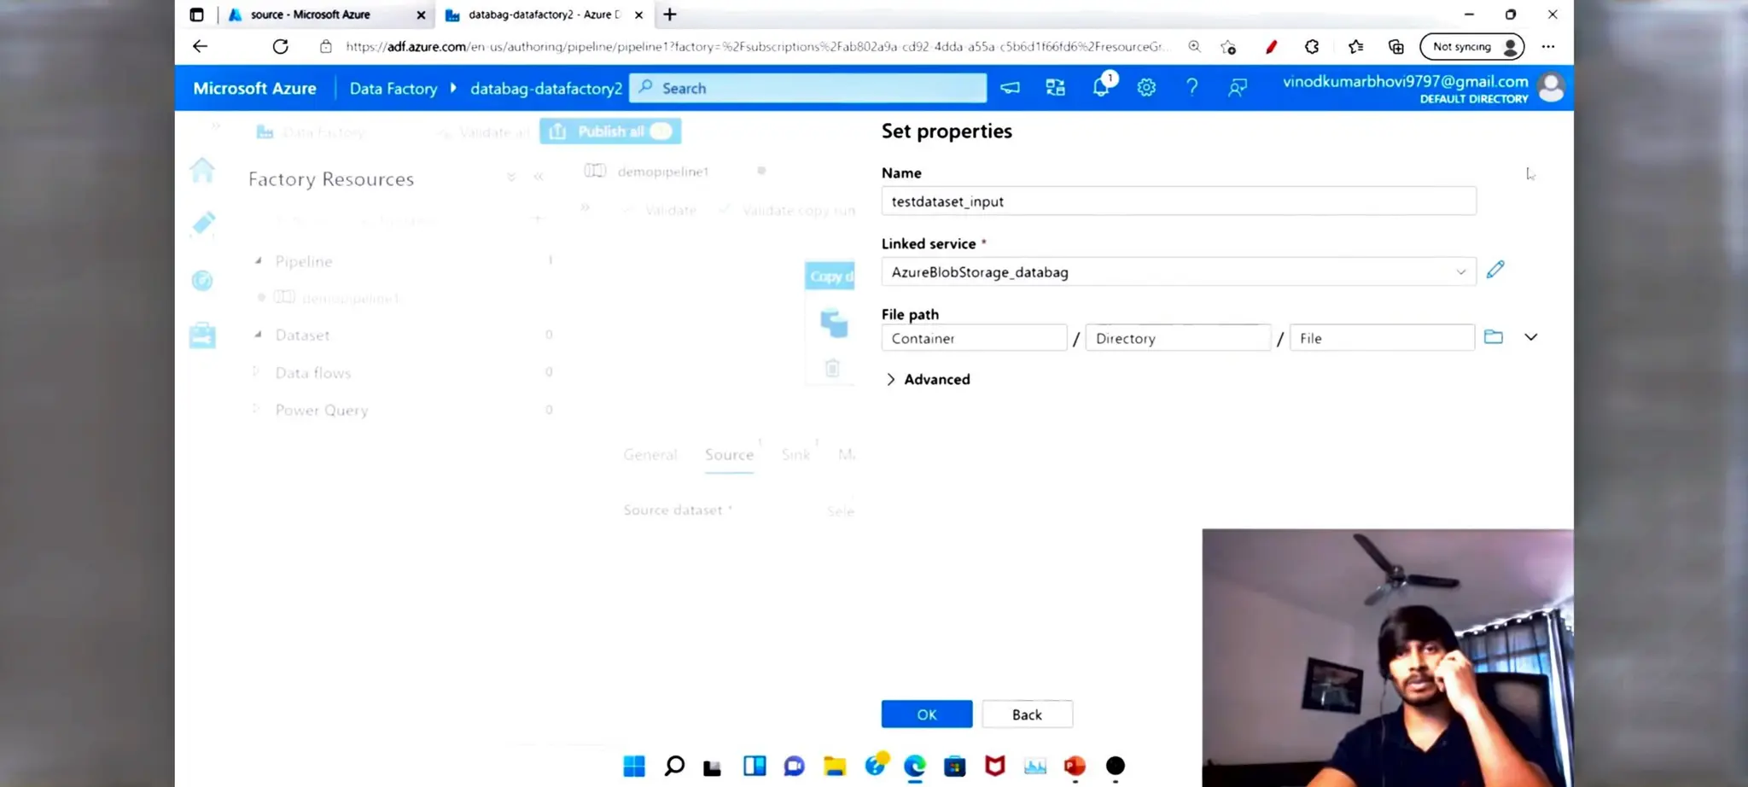Open the Azure help question mark
This screenshot has height=787, width=1748.
click(1192, 87)
